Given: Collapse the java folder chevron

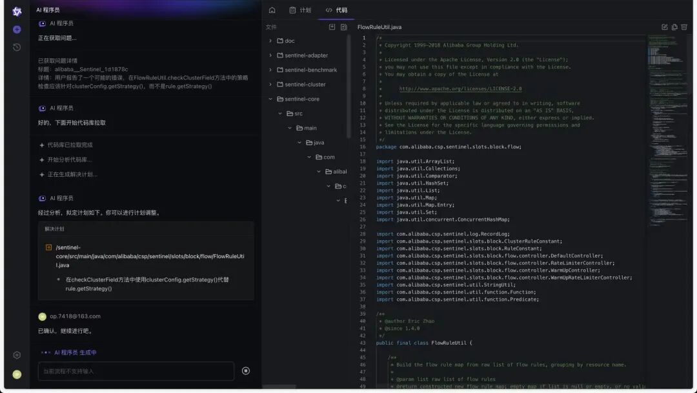Looking at the screenshot, I should tap(299, 142).
